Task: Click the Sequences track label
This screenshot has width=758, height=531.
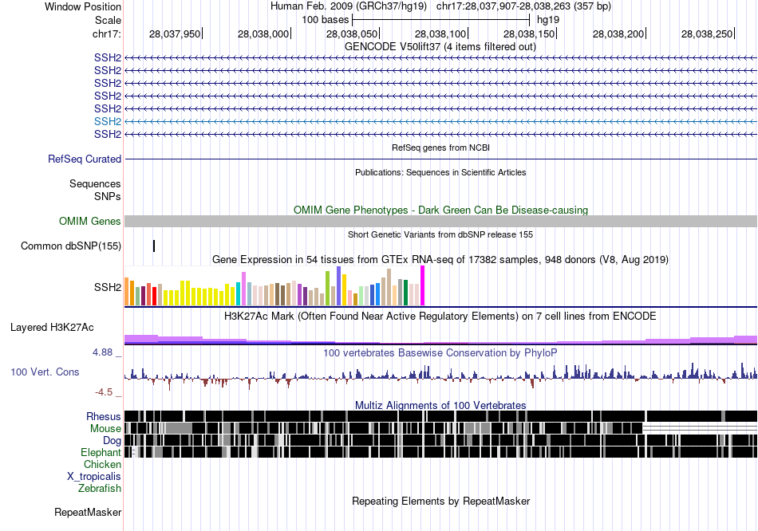Action: 95,183
